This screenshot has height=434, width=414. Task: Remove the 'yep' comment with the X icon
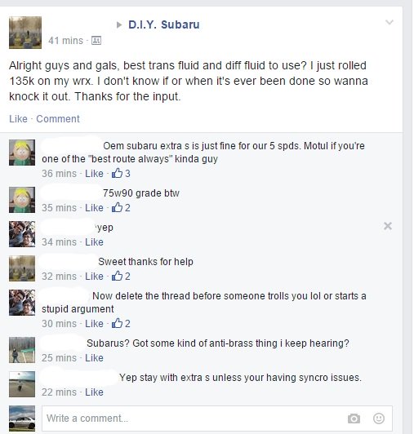coord(388,226)
